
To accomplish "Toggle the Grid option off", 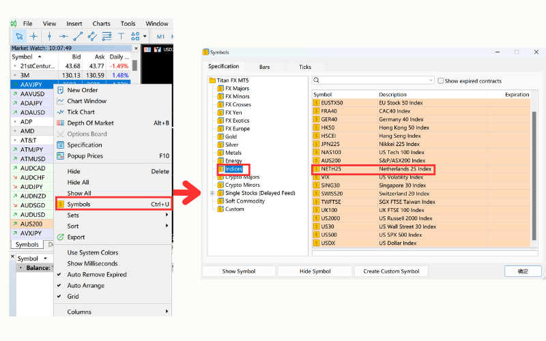I will [72, 296].
